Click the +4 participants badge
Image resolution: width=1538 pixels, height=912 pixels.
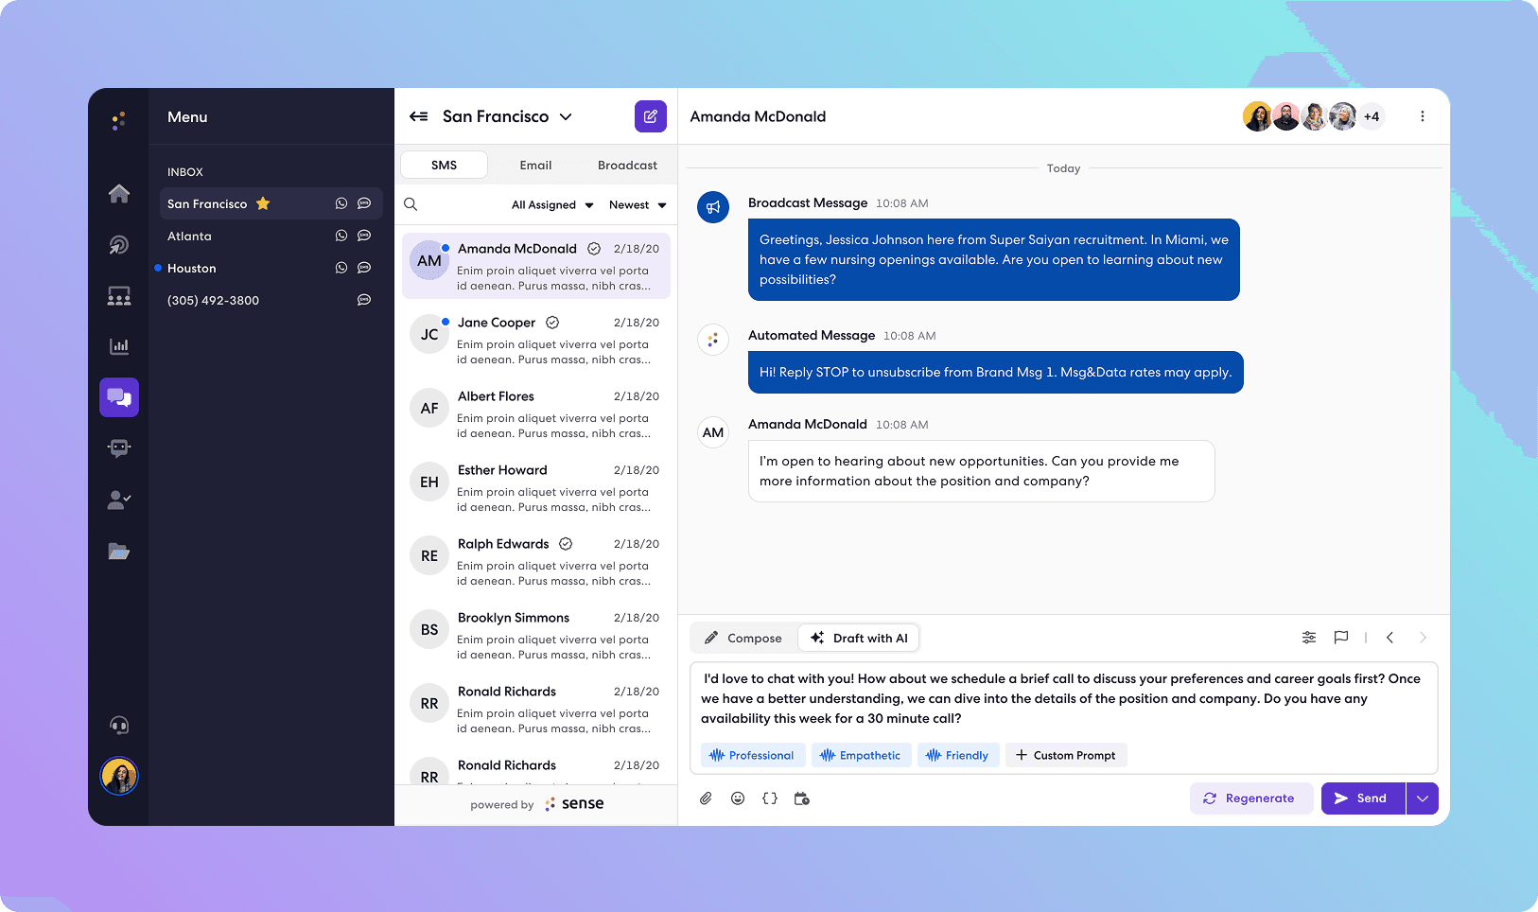tap(1372, 116)
